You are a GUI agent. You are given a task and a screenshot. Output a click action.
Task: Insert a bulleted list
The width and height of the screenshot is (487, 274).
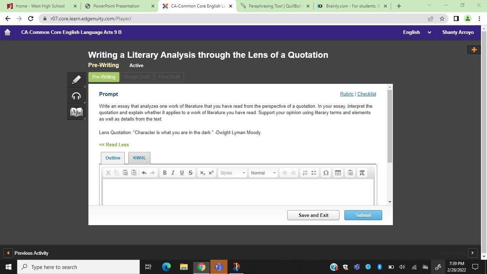314,173
